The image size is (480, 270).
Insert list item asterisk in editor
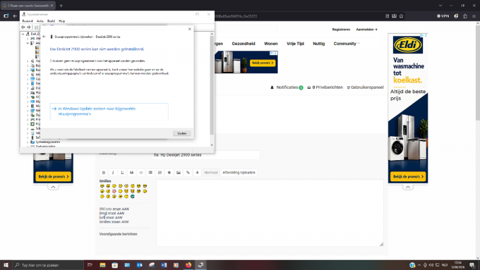point(169,172)
